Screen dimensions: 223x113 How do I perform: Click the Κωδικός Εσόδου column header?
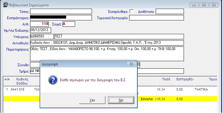click(22, 81)
